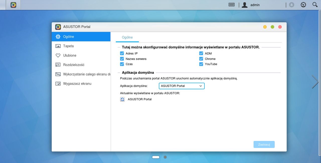The width and height of the screenshot is (321, 163).
Task: Click the admin user avatar icon
Action: (x=245, y=5)
